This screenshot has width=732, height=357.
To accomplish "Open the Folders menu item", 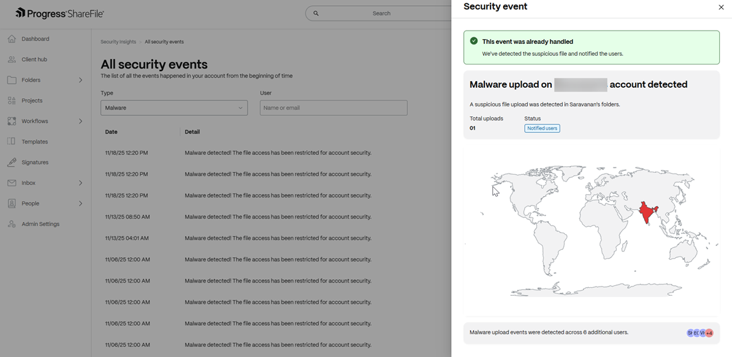I will tap(31, 80).
